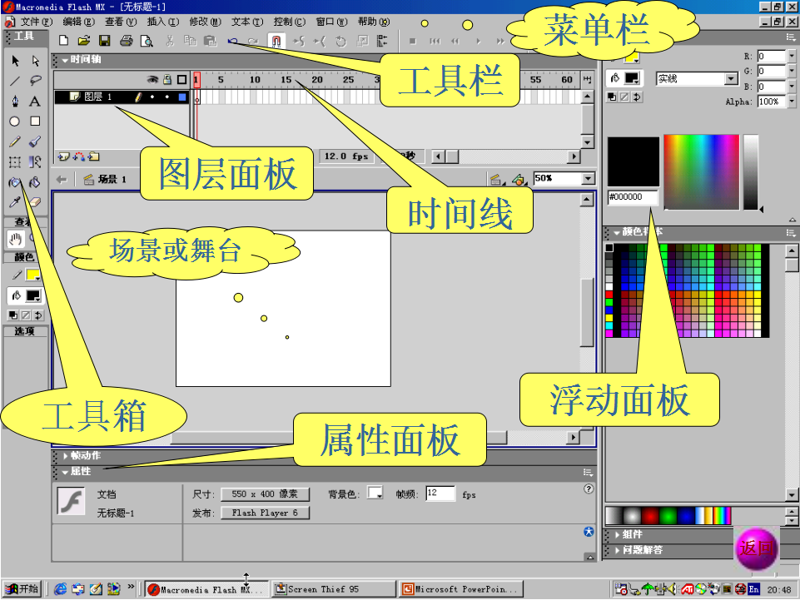
Task: Select the Fill Transform tool
Action: [35, 161]
